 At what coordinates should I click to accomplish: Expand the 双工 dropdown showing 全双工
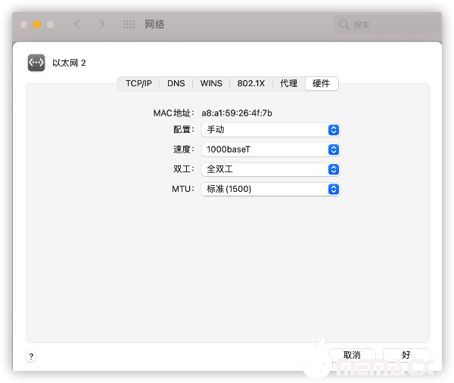[x=271, y=169]
